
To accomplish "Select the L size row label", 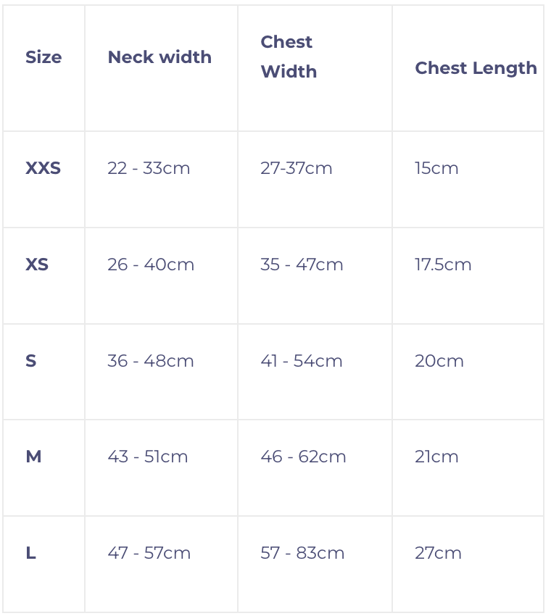I will click(x=30, y=553).
